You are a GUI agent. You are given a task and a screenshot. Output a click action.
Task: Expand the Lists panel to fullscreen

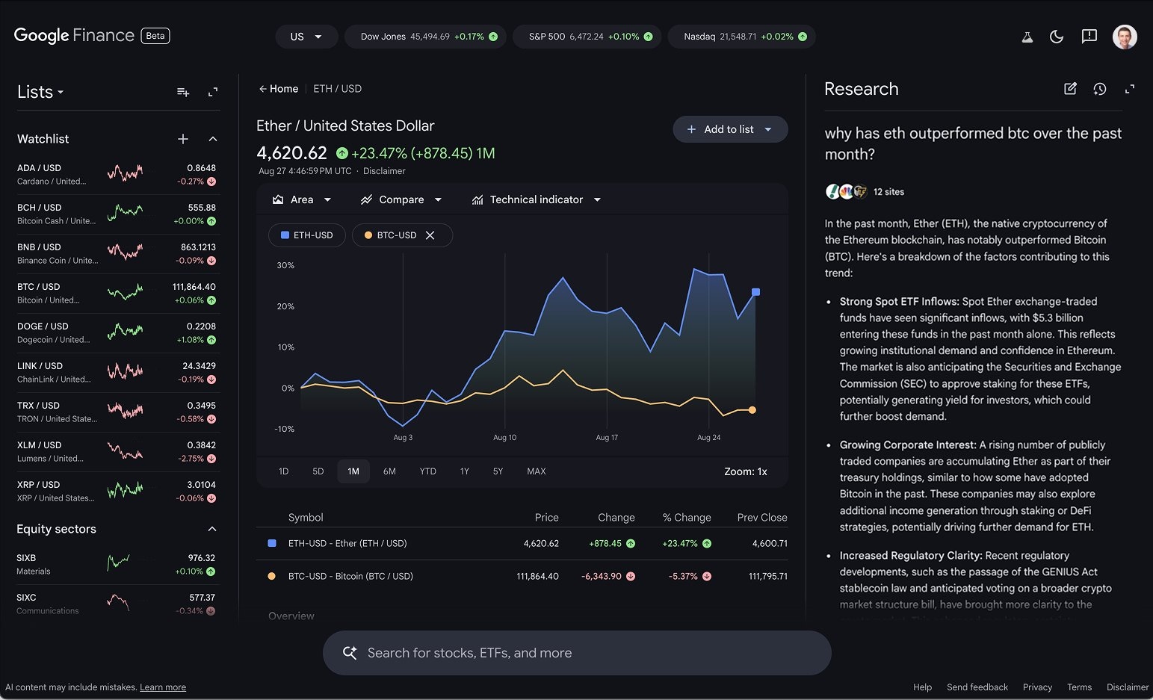tap(213, 92)
